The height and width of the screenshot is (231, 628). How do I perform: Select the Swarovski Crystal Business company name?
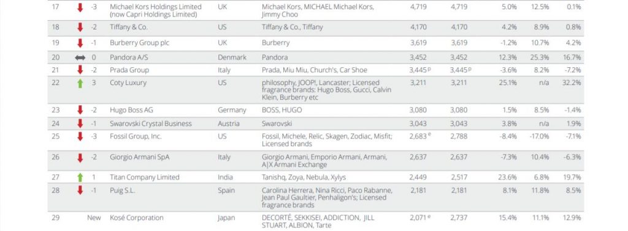tap(151, 123)
